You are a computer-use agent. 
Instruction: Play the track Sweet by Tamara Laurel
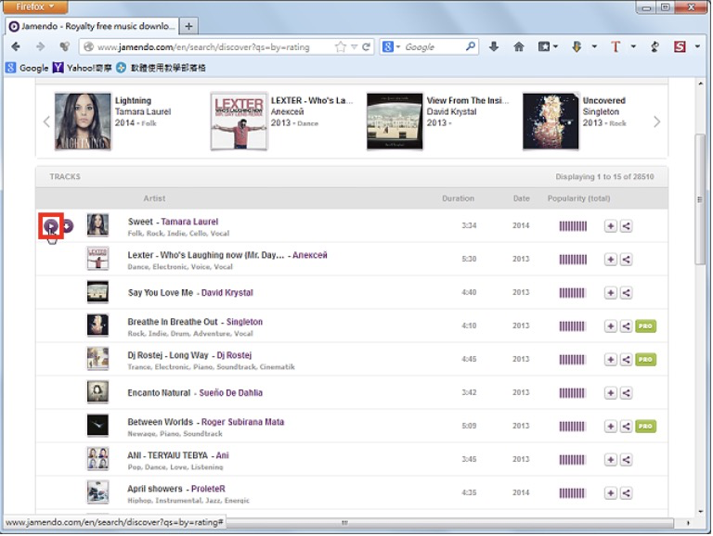pos(50,225)
